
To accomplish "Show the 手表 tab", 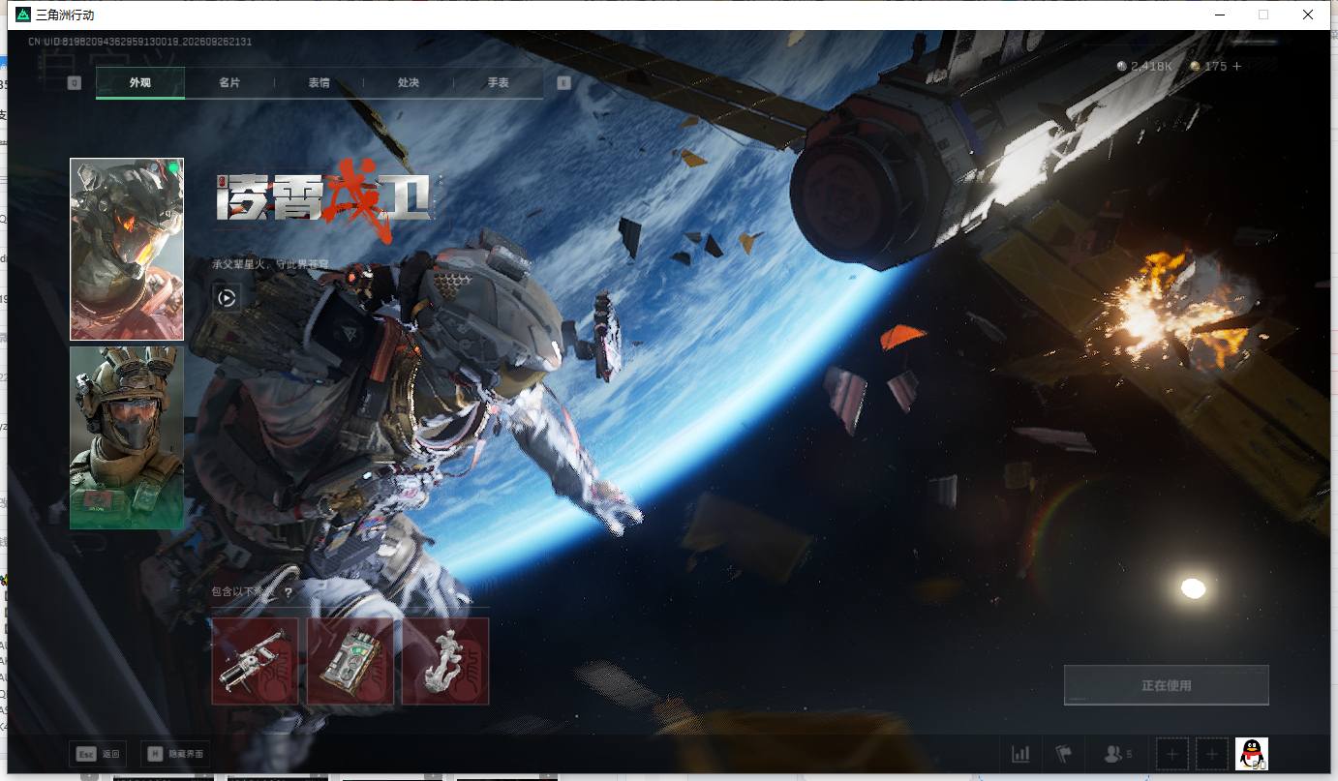I will point(498,83).
